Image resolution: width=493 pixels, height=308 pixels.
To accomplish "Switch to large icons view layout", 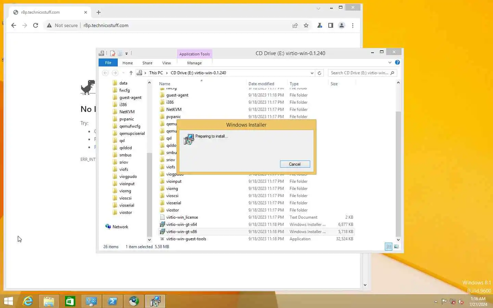I will pos(396,246).
